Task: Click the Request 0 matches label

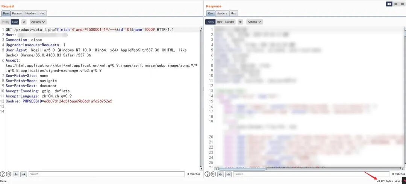Action: (194, 174)
